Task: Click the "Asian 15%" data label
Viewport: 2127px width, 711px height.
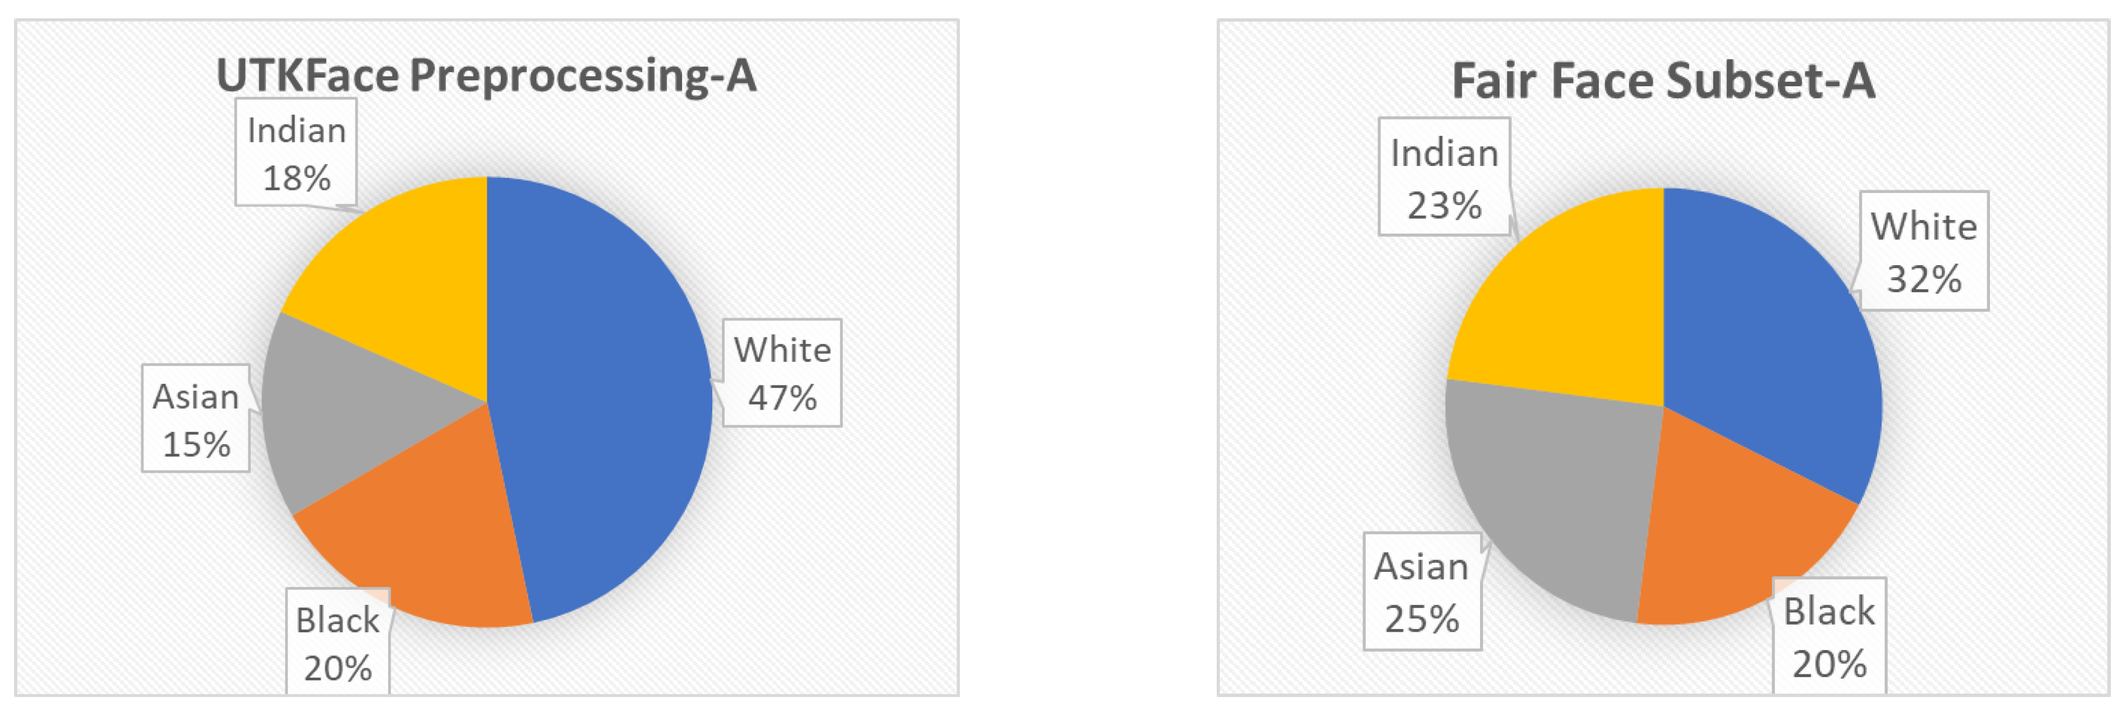Action: pos(196,419)
